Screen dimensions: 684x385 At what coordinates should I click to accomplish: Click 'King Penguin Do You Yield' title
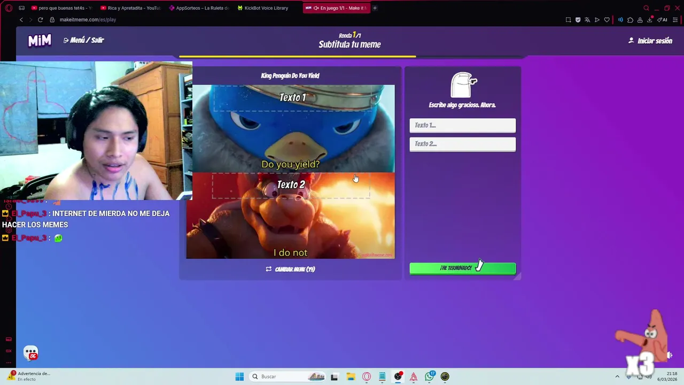[290, 75]
